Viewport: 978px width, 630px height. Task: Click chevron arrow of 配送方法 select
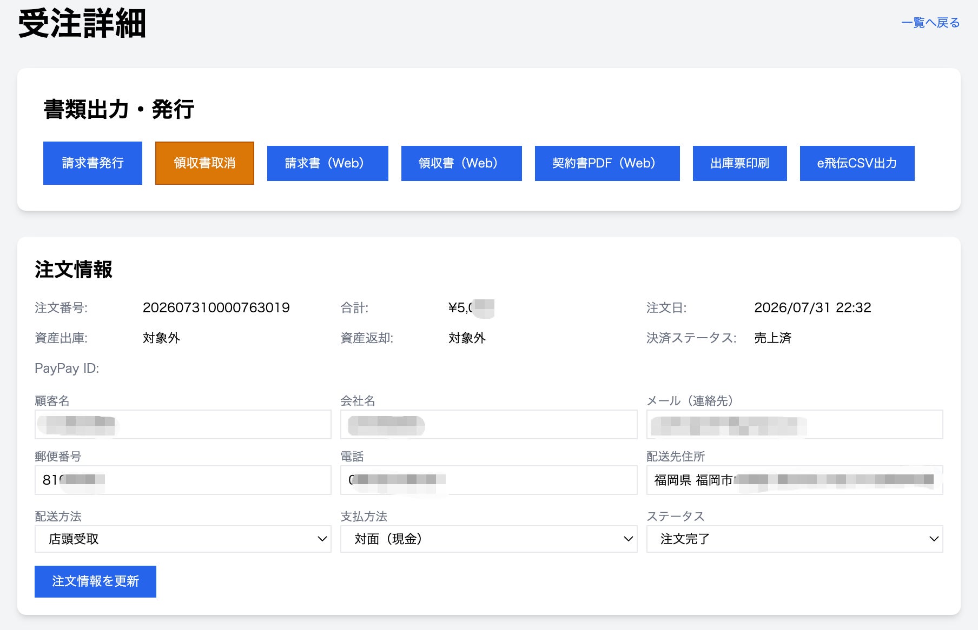(x=322, y=539)
